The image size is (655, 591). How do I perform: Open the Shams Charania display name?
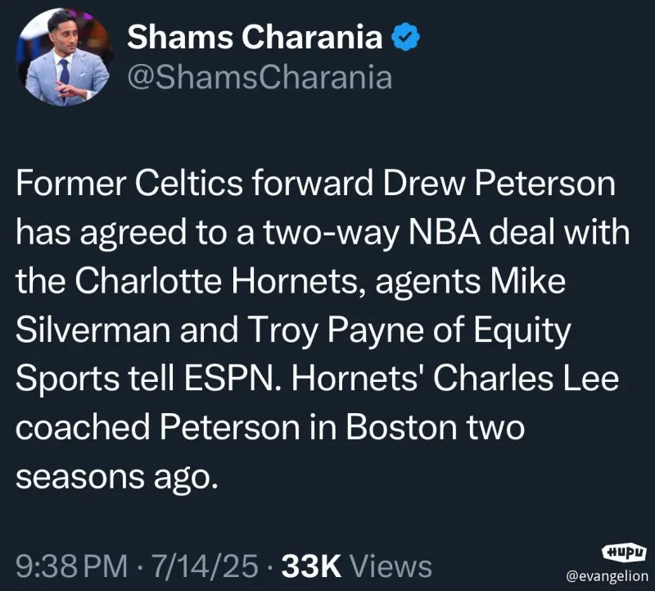click(255, 37)
